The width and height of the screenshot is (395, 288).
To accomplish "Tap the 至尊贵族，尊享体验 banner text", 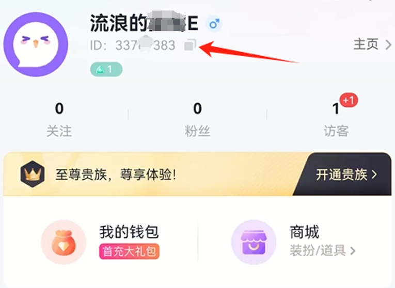I will tap(116, 174).
